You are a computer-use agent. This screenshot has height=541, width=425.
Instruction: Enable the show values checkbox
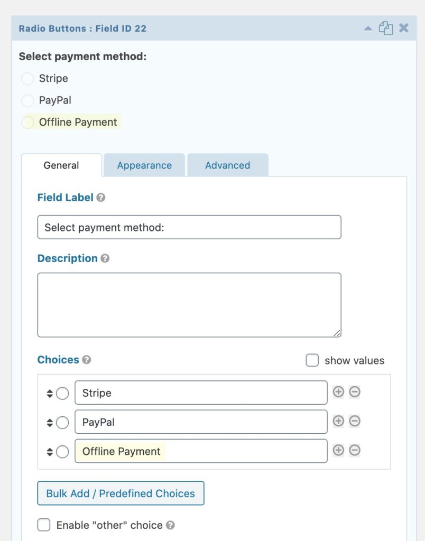312,360
